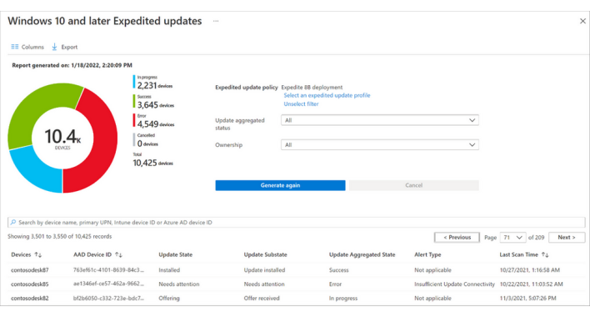
Task: Click the ellipsis next to the title
Action: (216, 21)
